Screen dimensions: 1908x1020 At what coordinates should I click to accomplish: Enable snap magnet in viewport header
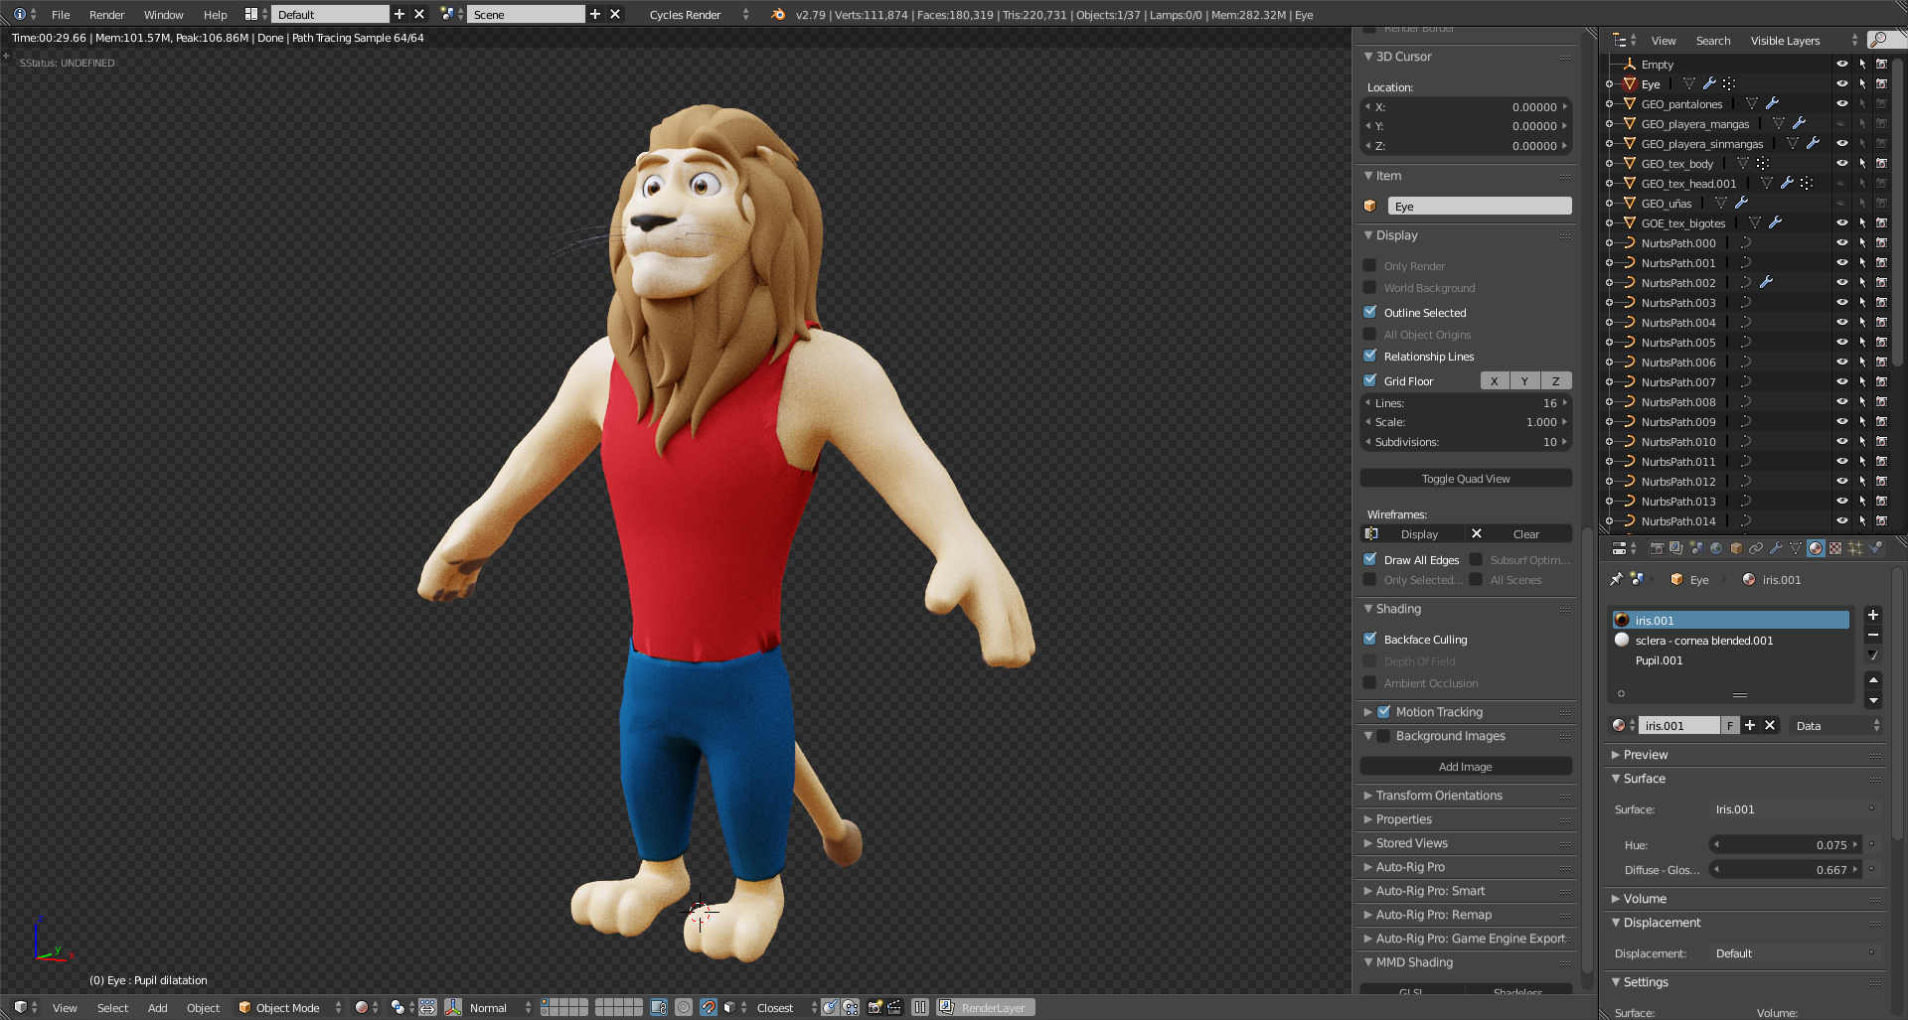coord(708,1007)
